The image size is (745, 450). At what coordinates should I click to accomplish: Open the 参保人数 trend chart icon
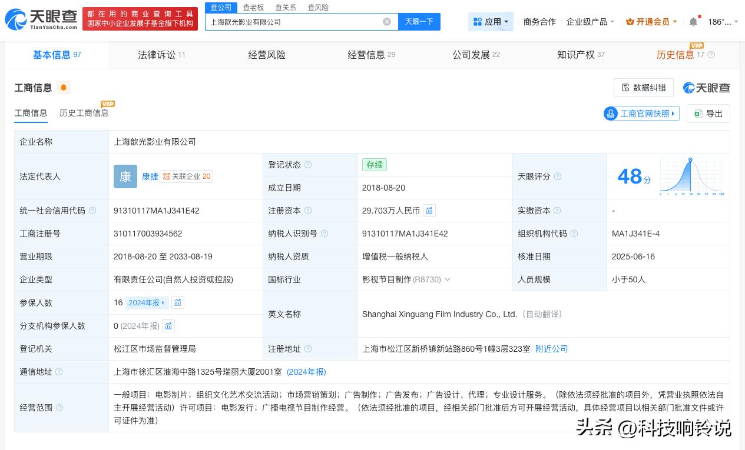click(178, 302)
